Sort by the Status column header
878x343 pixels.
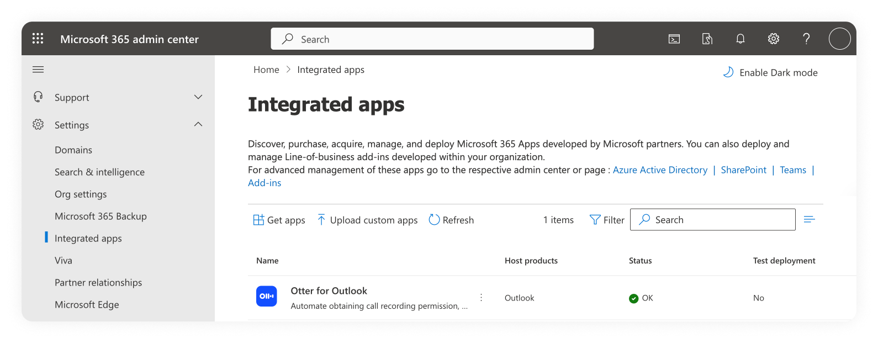pos(640,261)
